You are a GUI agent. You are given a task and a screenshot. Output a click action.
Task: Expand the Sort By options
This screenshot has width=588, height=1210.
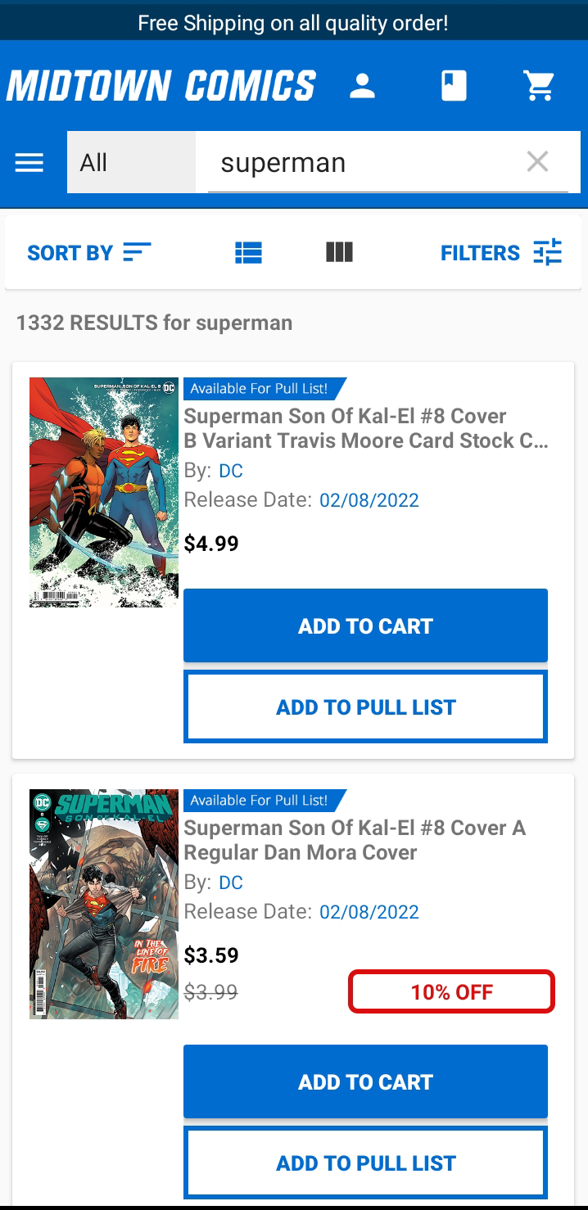pos(88,252)
